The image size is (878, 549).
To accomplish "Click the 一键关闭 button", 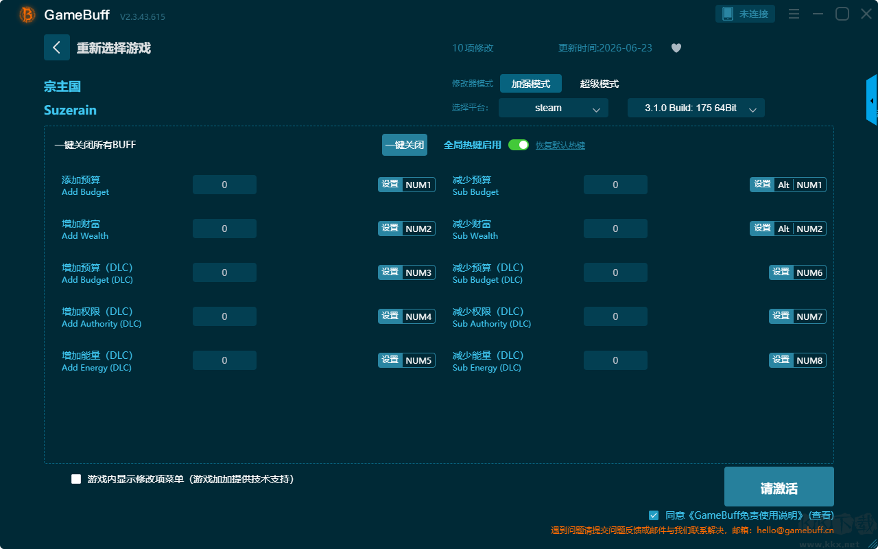I will pos(405,145).
